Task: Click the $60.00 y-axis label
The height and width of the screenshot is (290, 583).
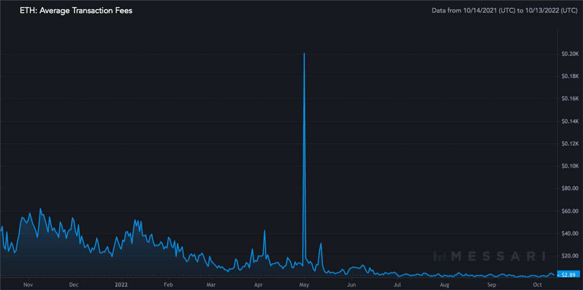Action: [x=570, y=211]
